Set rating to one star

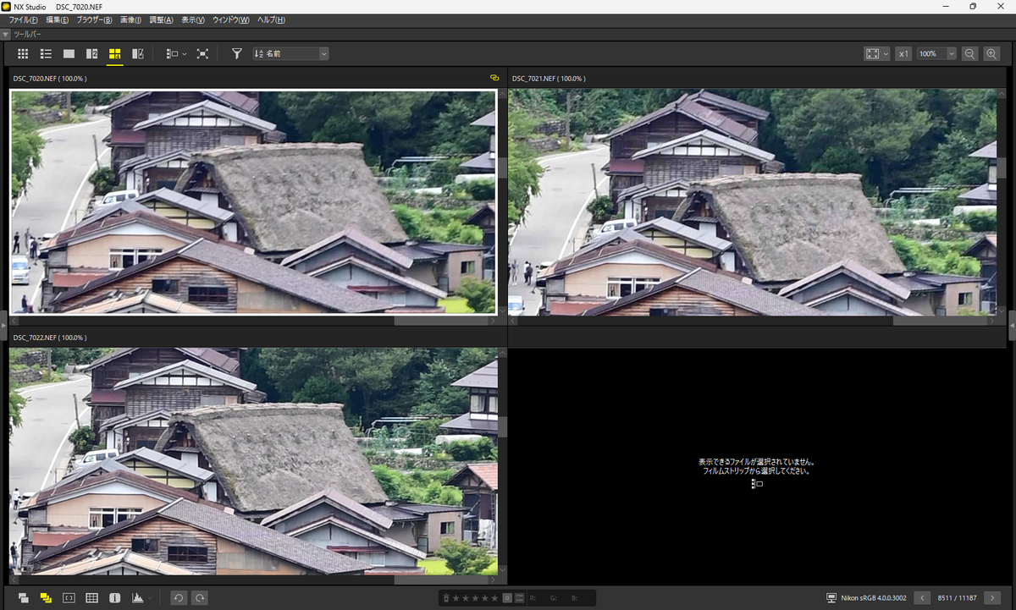pyautogui.click(x=456, y=598)
